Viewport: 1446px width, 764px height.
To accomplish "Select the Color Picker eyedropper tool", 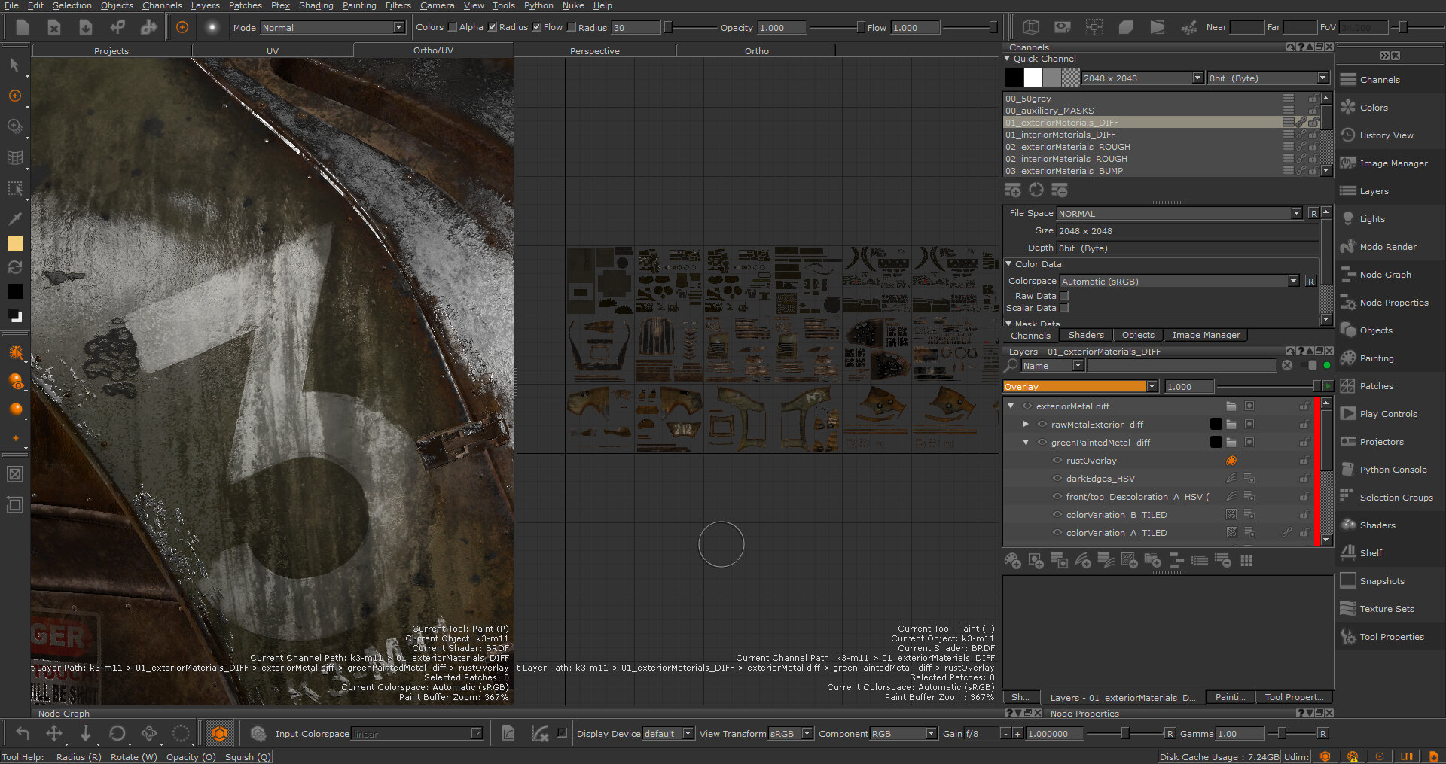I will tap(15, 218).
